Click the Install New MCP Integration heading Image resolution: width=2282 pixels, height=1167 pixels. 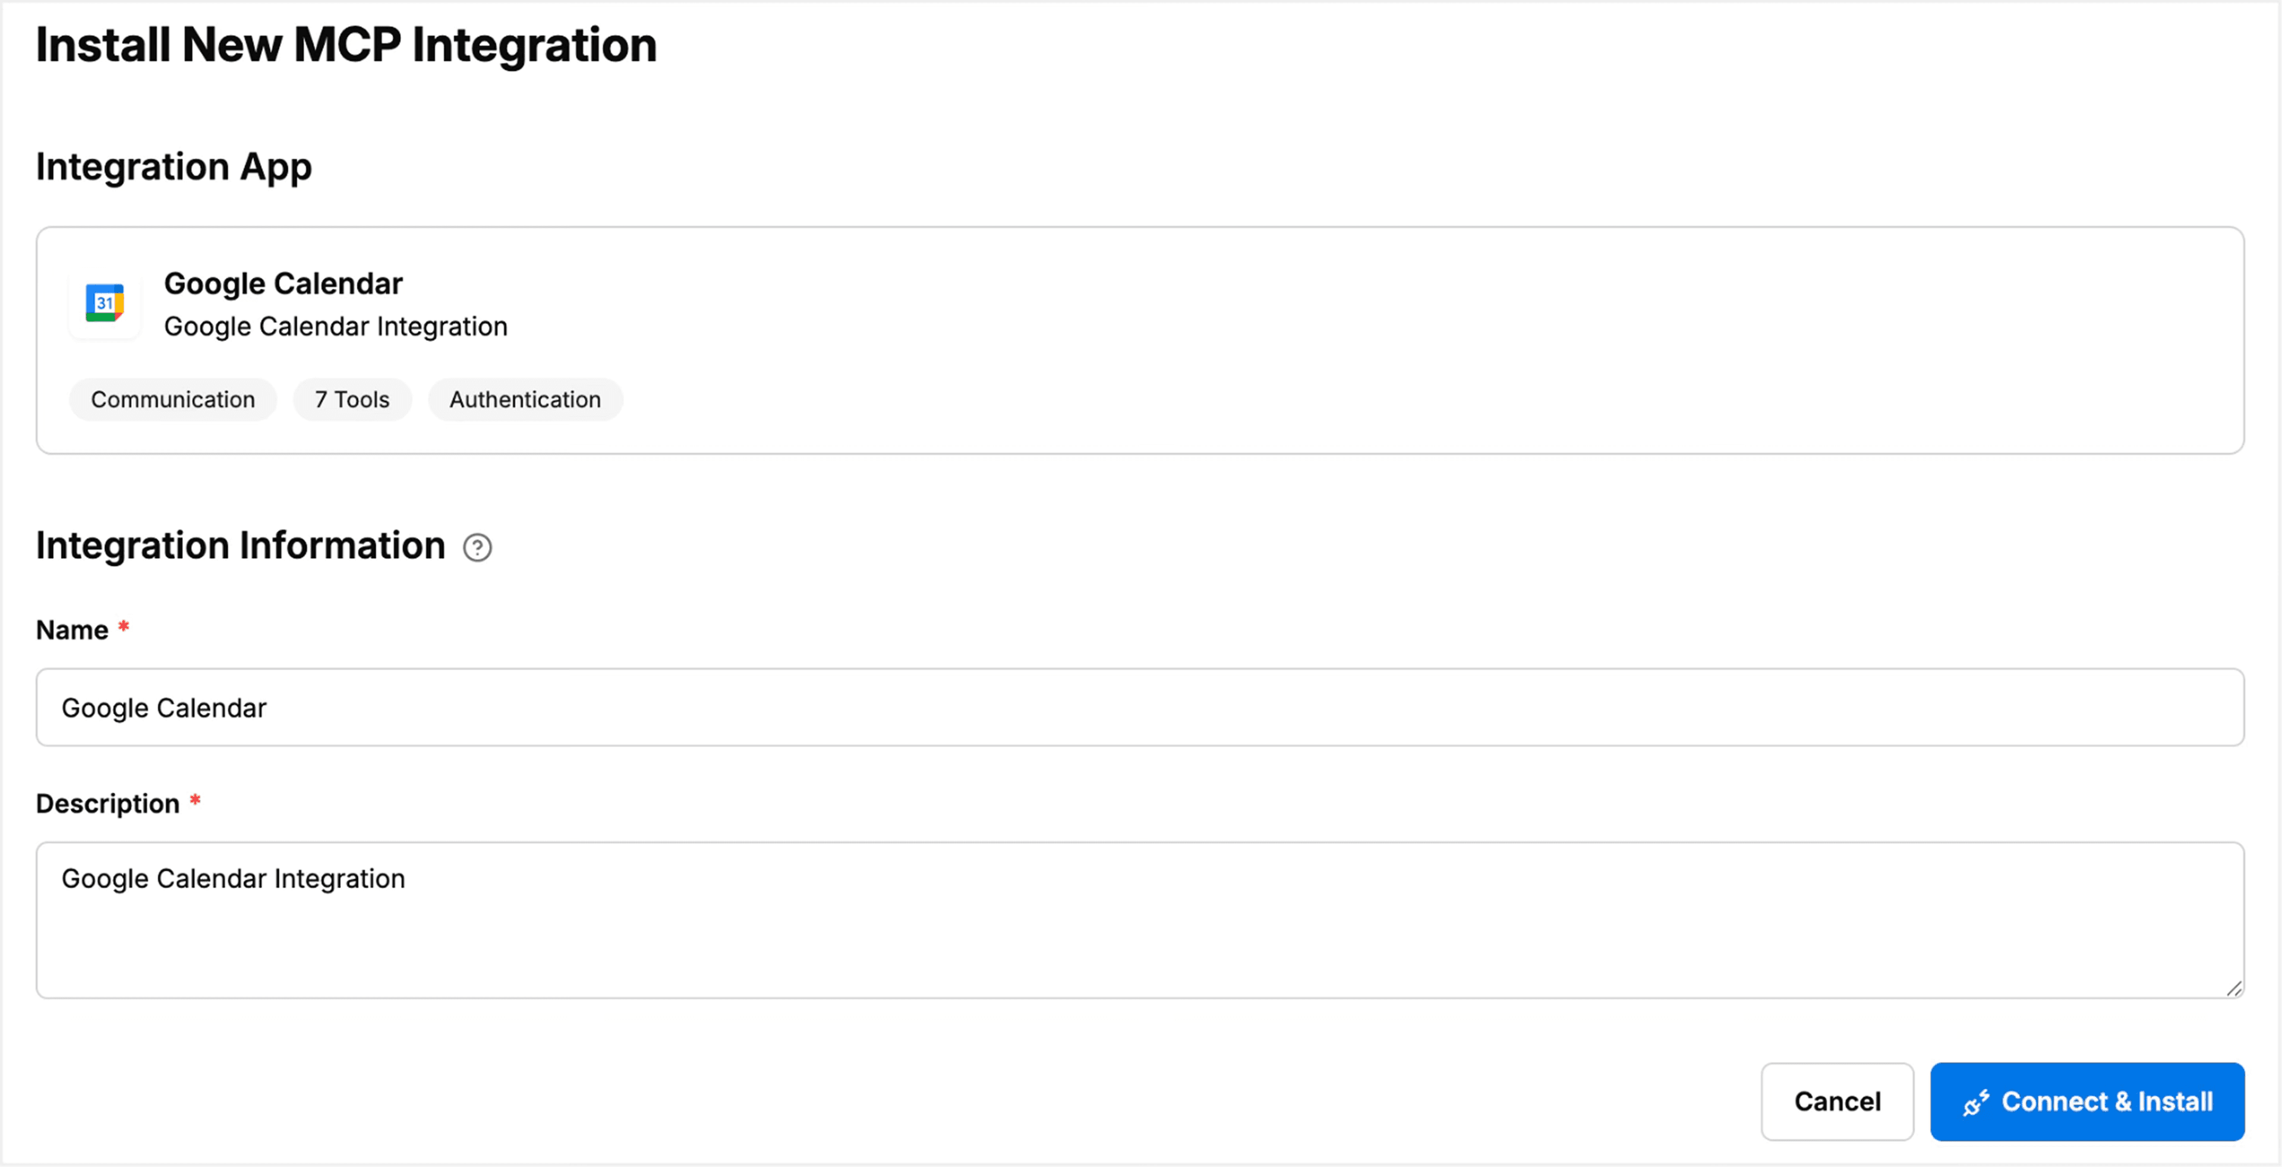pos(345,45)
